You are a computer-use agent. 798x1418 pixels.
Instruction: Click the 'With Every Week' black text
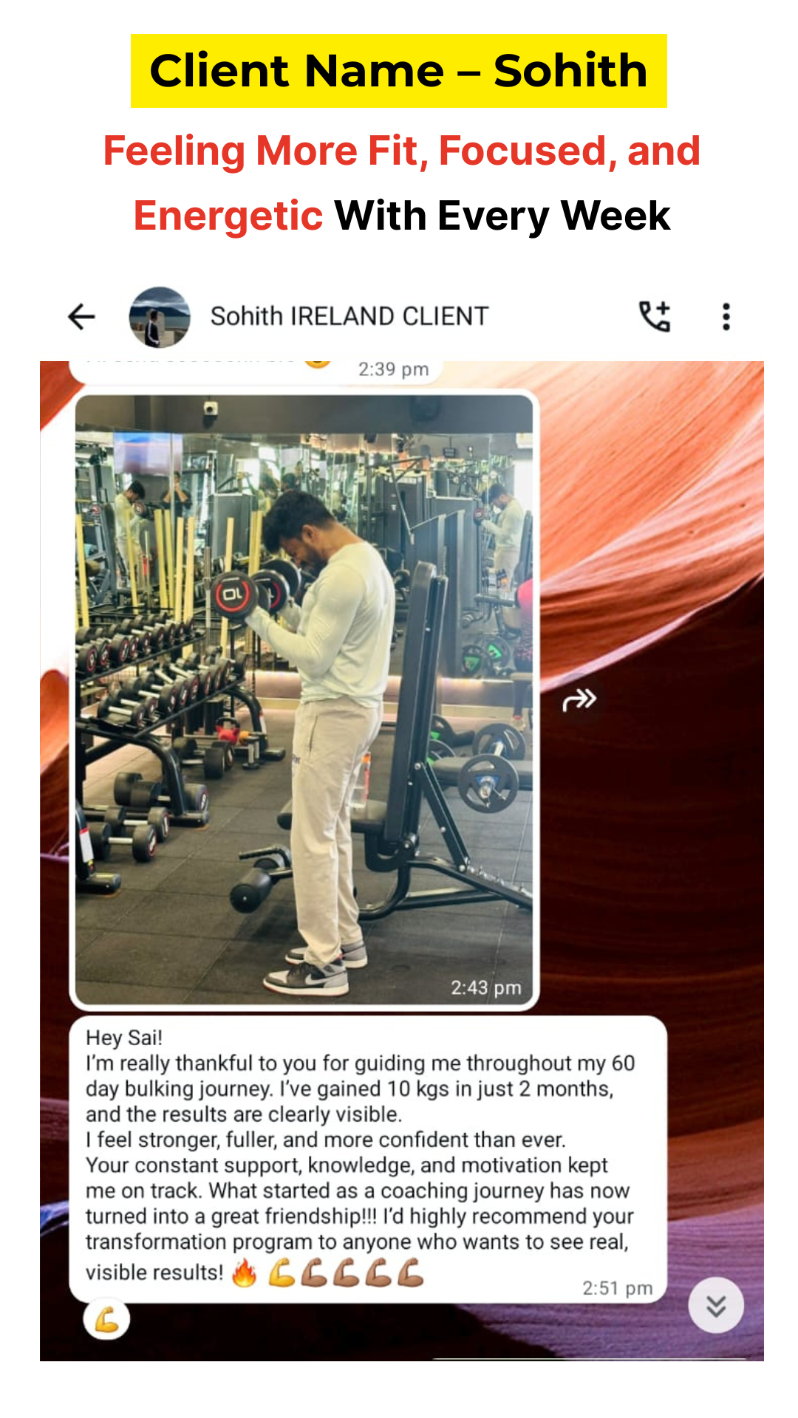pos(502,216)
